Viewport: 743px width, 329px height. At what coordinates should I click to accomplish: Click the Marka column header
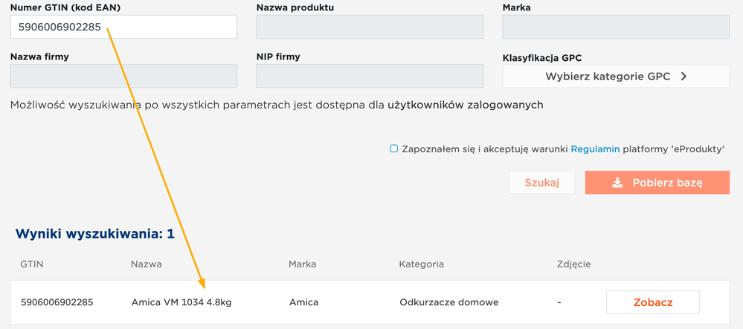click(x=302, y=264)
